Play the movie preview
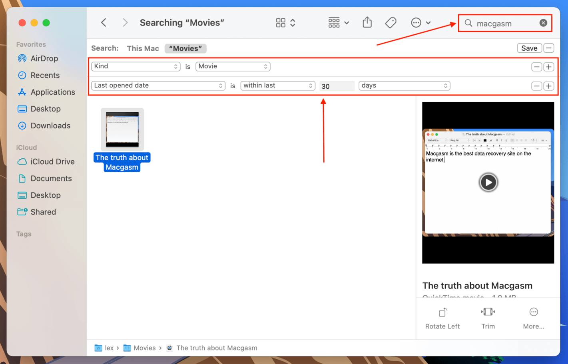This screenshot has height=364, width=568. [x=488, y=182]
